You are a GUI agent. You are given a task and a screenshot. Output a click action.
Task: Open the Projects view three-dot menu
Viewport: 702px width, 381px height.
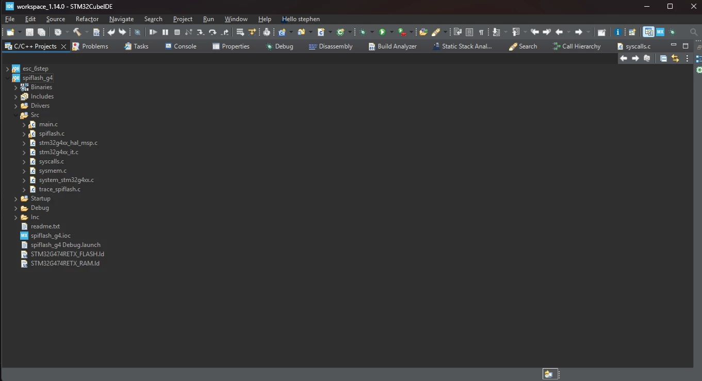coord(687,58)
